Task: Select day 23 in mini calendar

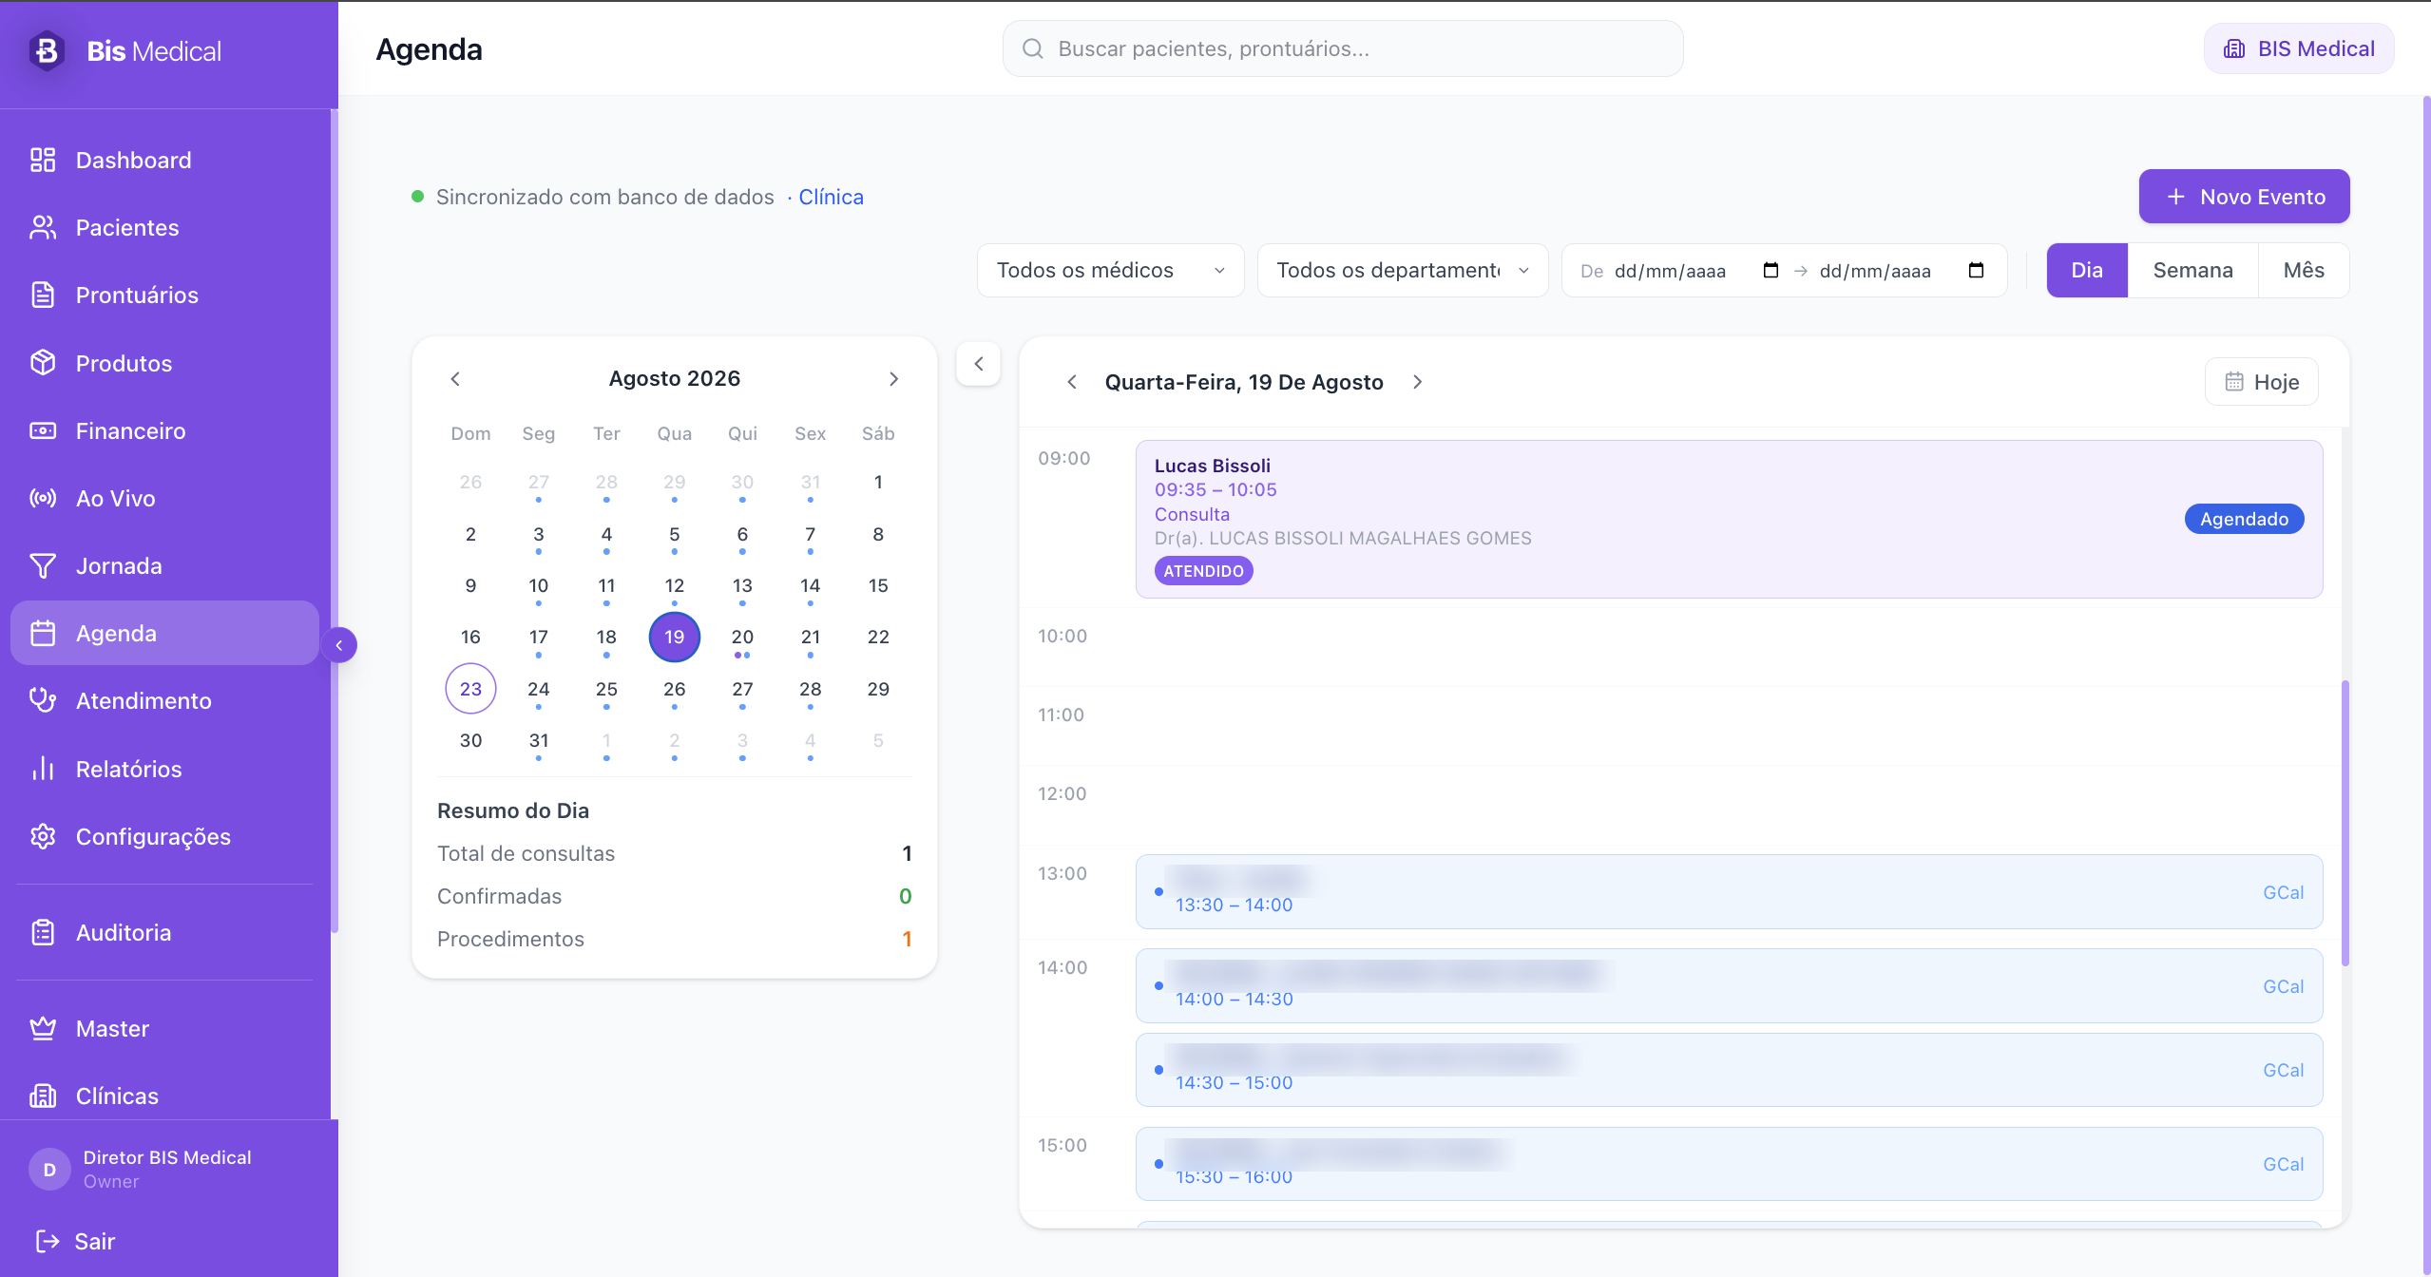Action: click(x=470, y=689)
